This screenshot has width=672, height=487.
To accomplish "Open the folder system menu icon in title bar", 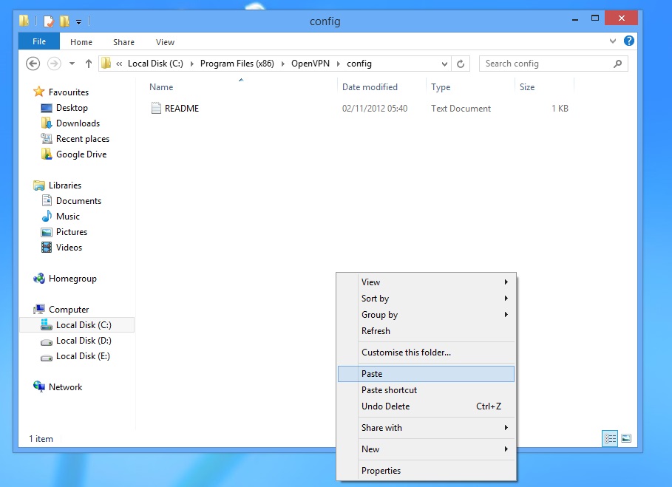I will (x=24, y=21).
